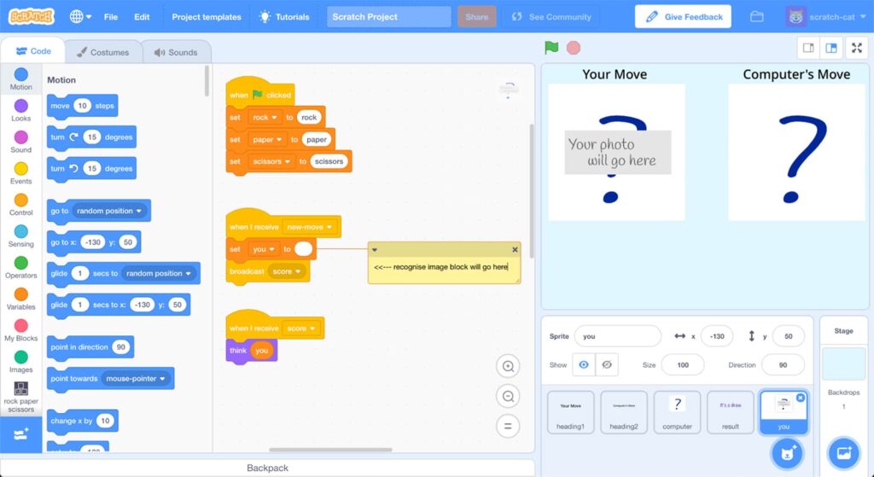This screenshot has height=477, width=874.
Task: Click the Give Feedback button
Action: point(683,17)
